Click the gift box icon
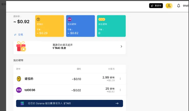The width and height of the screenshot is (189, 111). [x=21, y=47]
